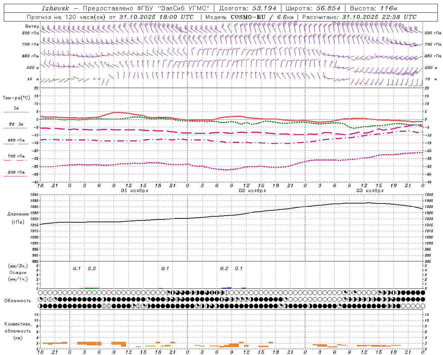Image resolution: width=443 pixels, height=355 pixels.
Task: Click the "Izhevsk" station name in the header
Action: pos(56,8)
